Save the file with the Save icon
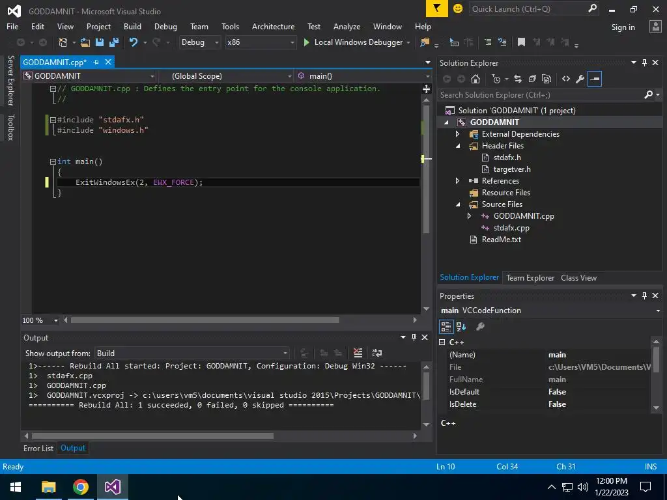This screenshot has width=667, height=500. [100, 42]
